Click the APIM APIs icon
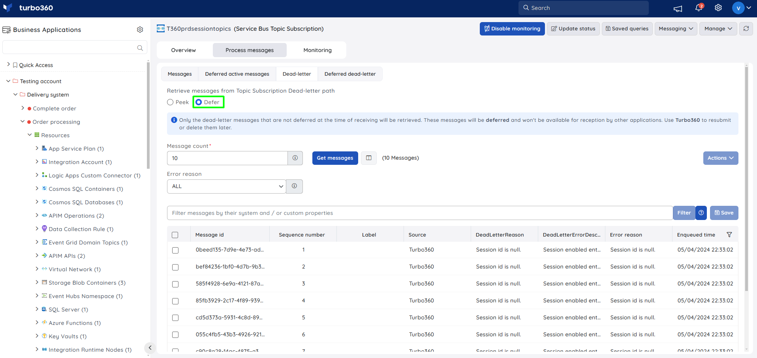Image resolution: width=757 pixels, height=358 pixels. (x=44, y=255)
